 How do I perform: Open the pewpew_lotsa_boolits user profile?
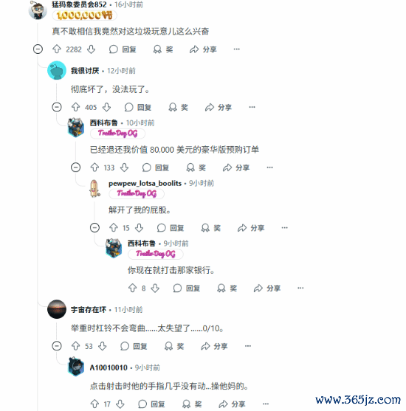point(145,183)
